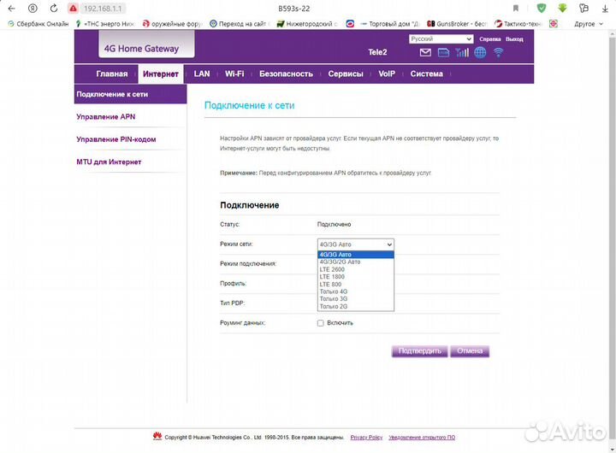Click the browser downloads arrow icon
This screenshot has height=453, width=616.
pos(606,8)
